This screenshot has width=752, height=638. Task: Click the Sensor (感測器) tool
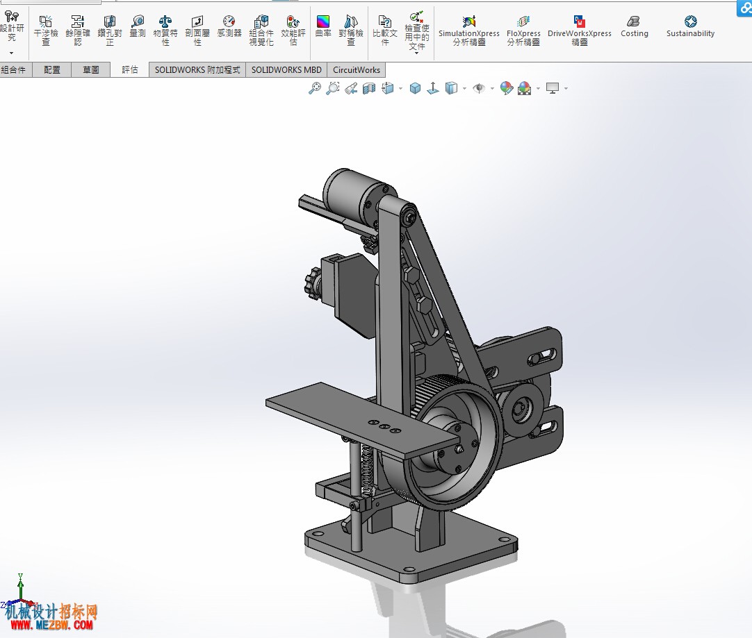tap(229, 26)
